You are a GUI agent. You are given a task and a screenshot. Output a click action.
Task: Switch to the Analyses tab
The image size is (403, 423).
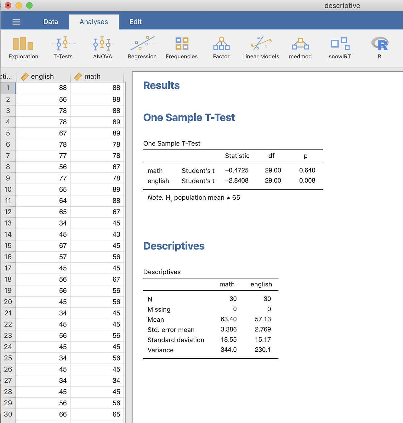pyautogui.click(x=94, y=22)
